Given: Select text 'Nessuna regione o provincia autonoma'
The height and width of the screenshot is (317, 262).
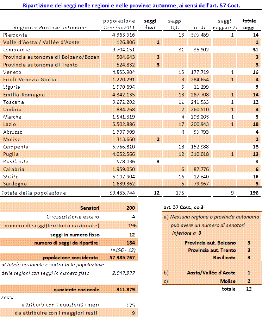Looking at the screenshot, I should pyautogui.click(x=215, y=217).
